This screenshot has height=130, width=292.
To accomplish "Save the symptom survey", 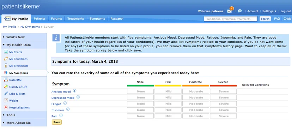I will [x=57, y=122].
